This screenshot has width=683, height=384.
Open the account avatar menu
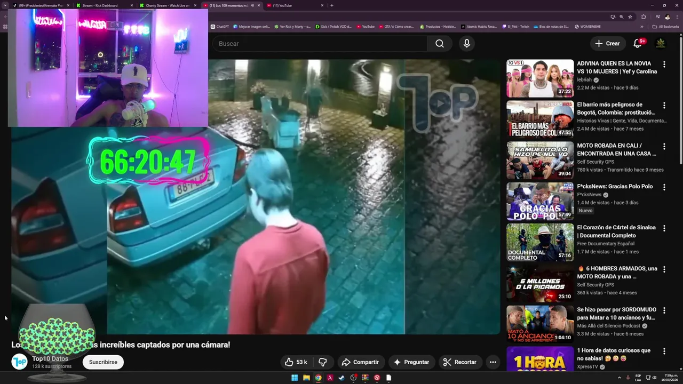coord(661,44)
